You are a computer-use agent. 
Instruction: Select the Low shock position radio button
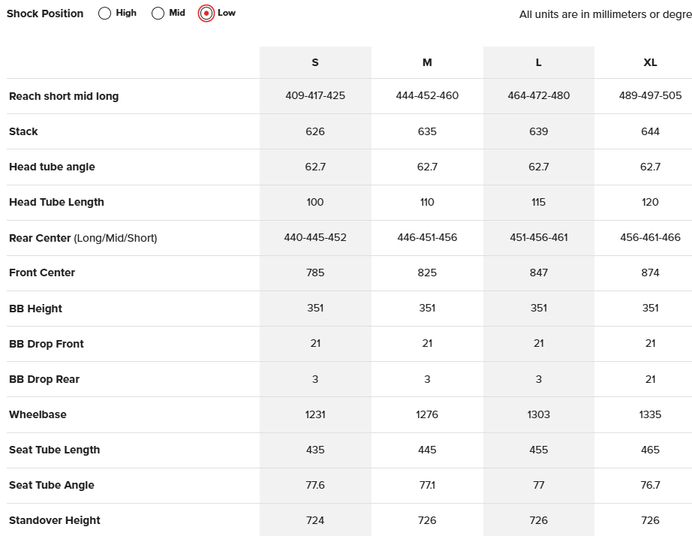(x=206, y=14)
